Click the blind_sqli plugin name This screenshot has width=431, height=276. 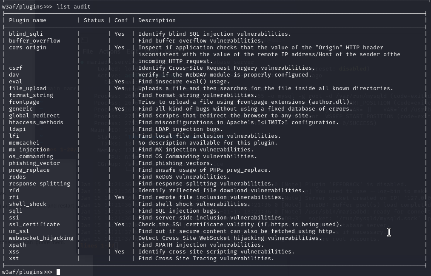pyautogui.click(x=26, y=34)
